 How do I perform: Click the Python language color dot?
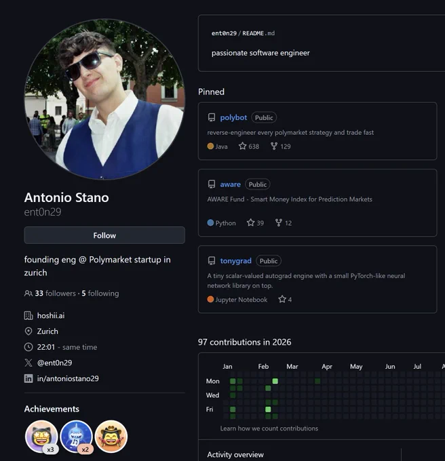210,222
